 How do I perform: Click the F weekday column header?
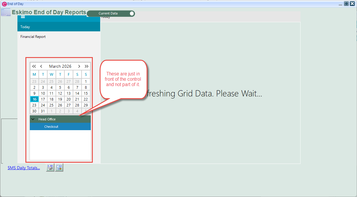pos(69,74)
